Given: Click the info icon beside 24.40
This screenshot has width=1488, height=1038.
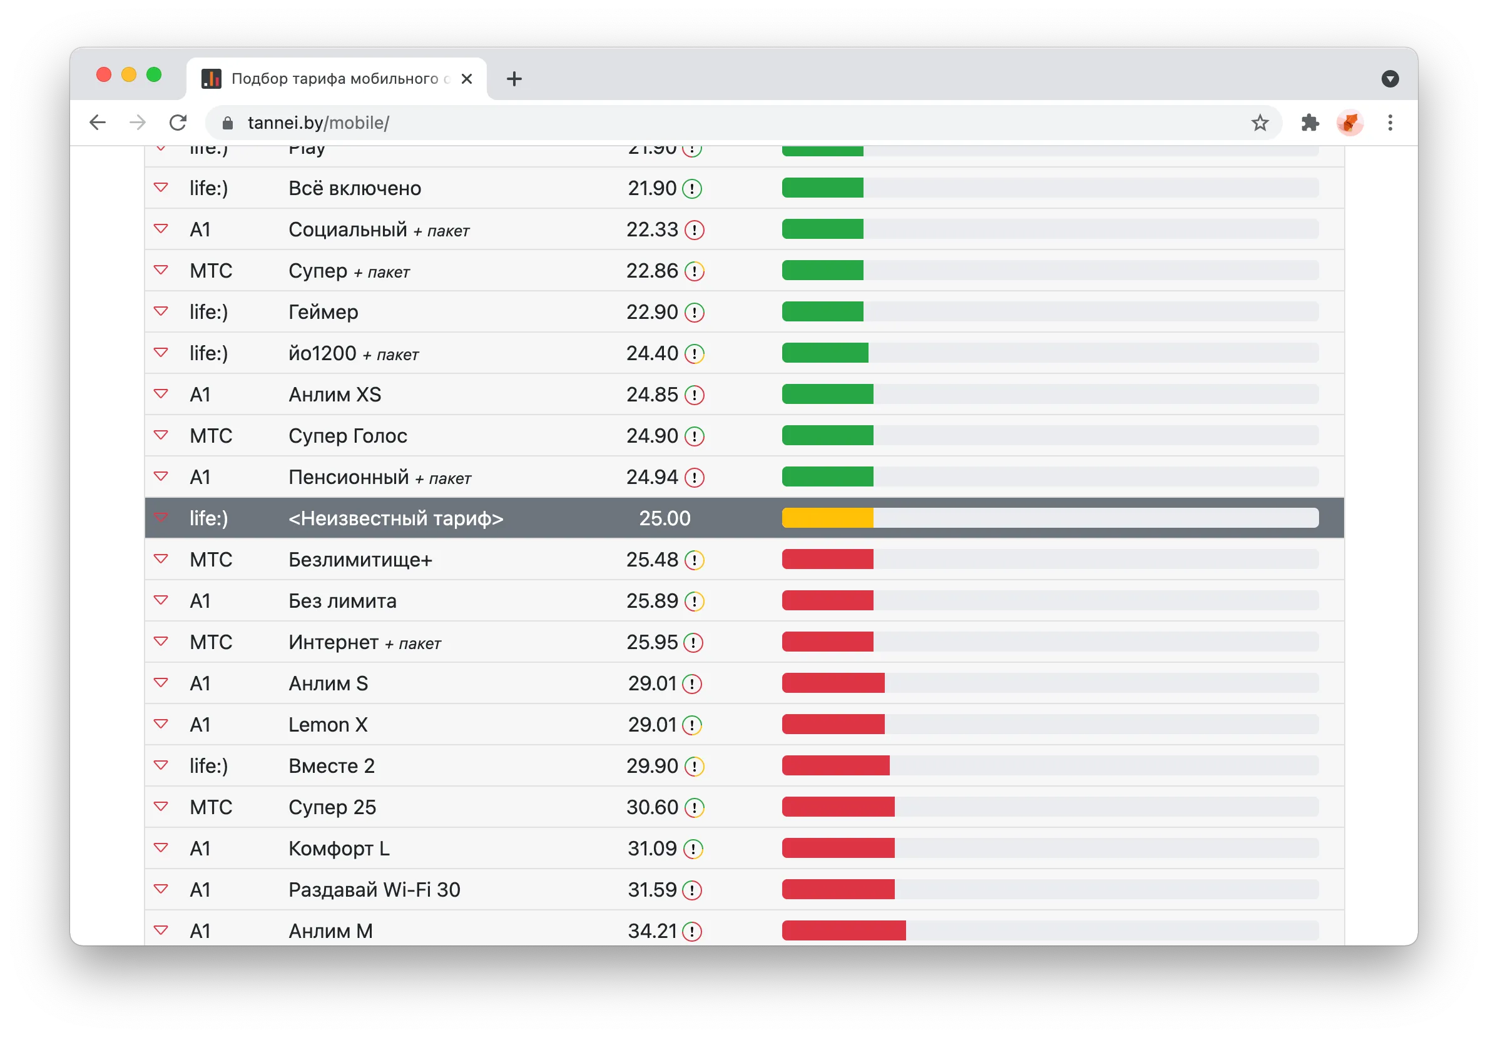Looking at the screenshot, I should [x=694, y=353].
